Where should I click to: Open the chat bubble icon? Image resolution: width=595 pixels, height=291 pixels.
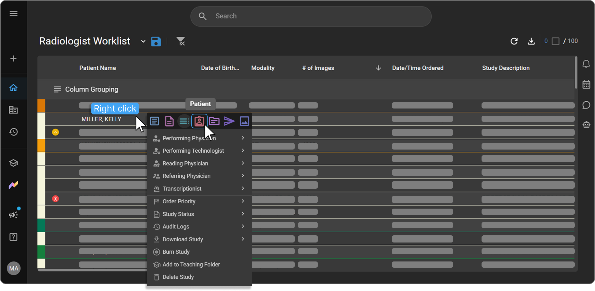coord(586,105)
